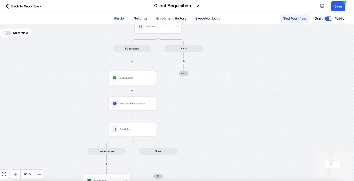Open version history clock icon

322,6
